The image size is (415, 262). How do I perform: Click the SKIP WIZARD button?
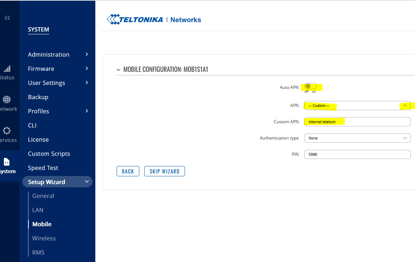164,171
